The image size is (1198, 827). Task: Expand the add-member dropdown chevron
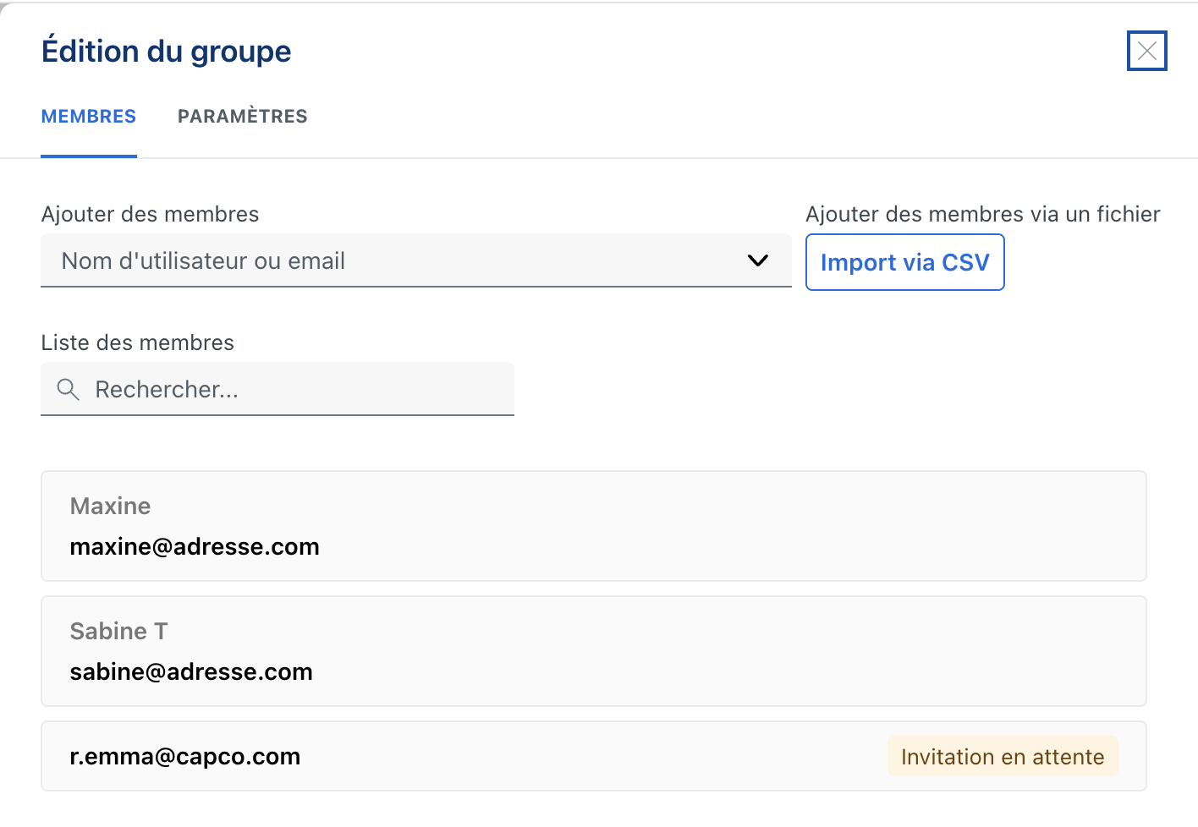[x=758, y=260]
